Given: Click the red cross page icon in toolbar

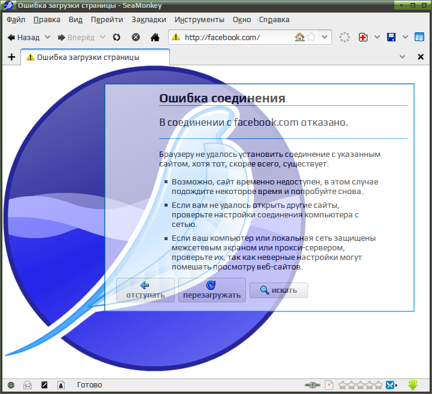Looking at the screenshot, I should tap(363, 37).
